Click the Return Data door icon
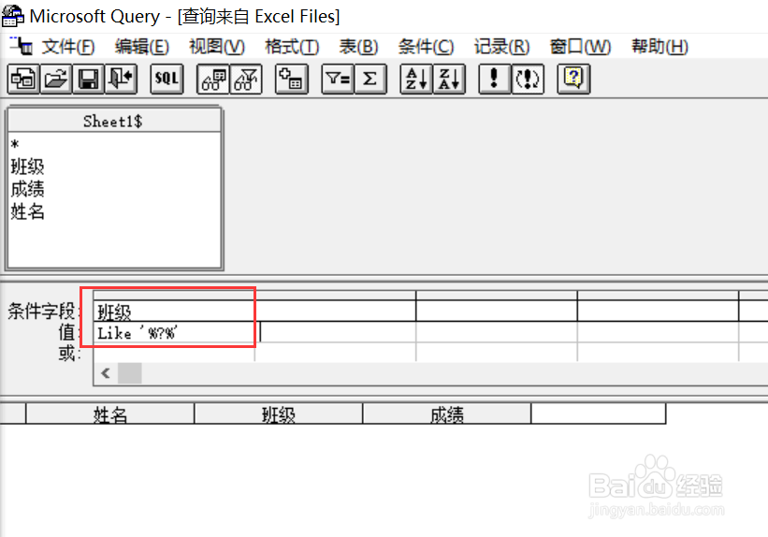Screen dimensions: 768x537 [x=121, y=79]
